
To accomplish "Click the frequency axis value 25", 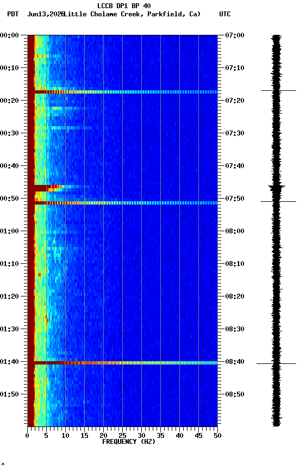I will tap(122, 436).
